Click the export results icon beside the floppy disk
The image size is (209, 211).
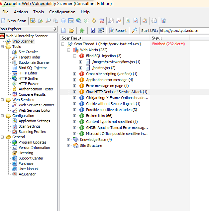[x=101, y=31]
